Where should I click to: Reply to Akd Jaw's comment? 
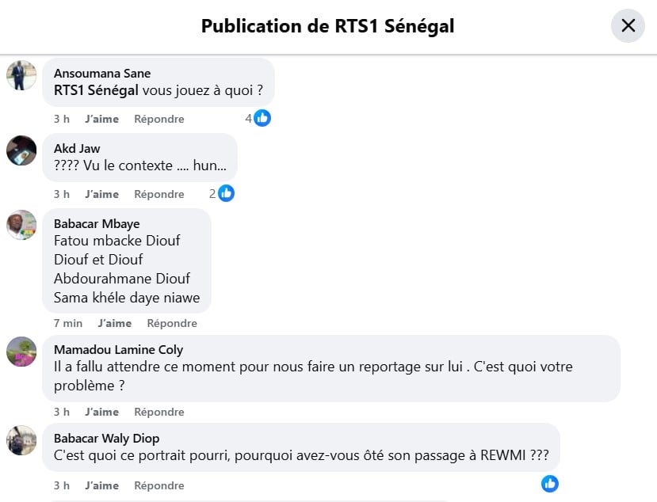159,194
